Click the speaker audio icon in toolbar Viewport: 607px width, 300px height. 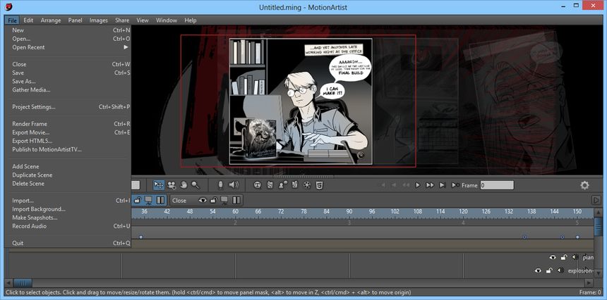point(234,185)
